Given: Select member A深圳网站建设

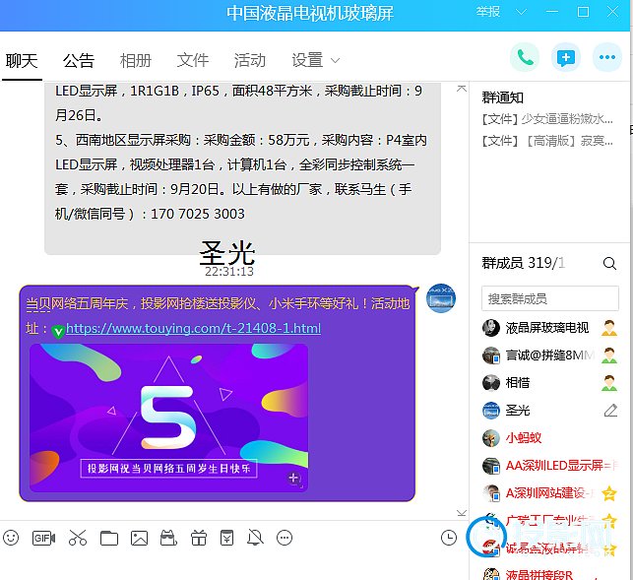Looking at the screenshot, I should (x=550, y=493).
